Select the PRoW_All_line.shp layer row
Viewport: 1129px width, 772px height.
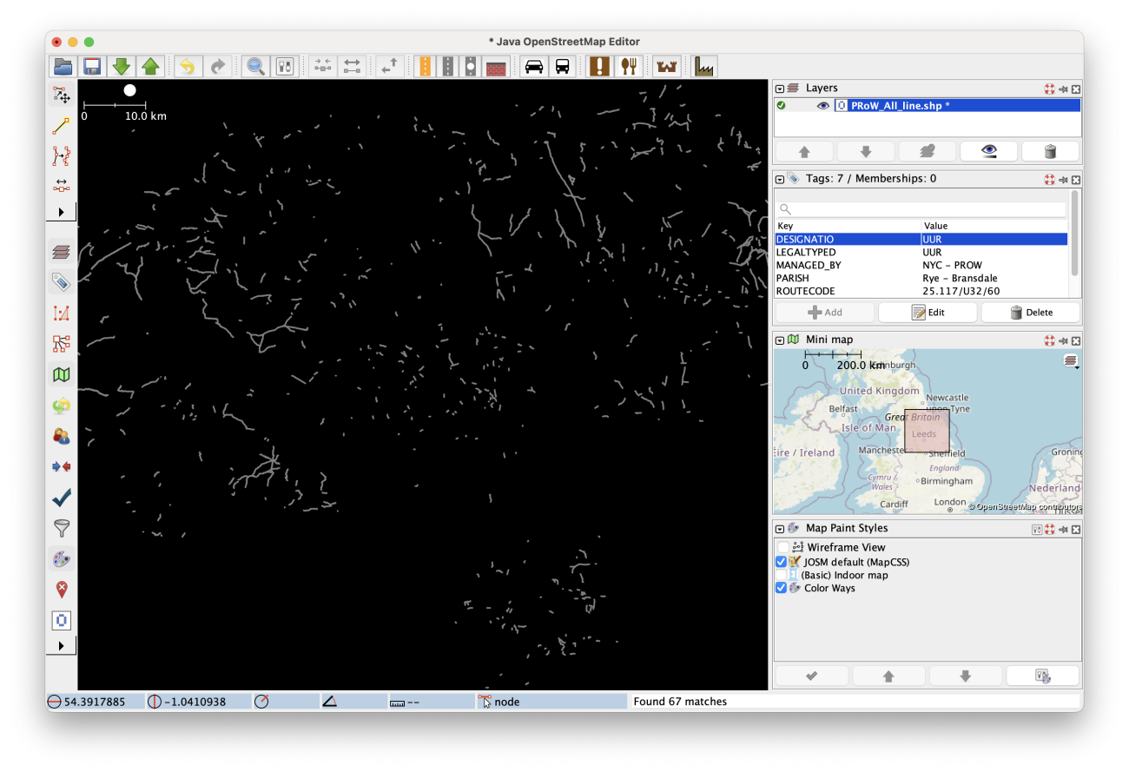tap(927, 106)
